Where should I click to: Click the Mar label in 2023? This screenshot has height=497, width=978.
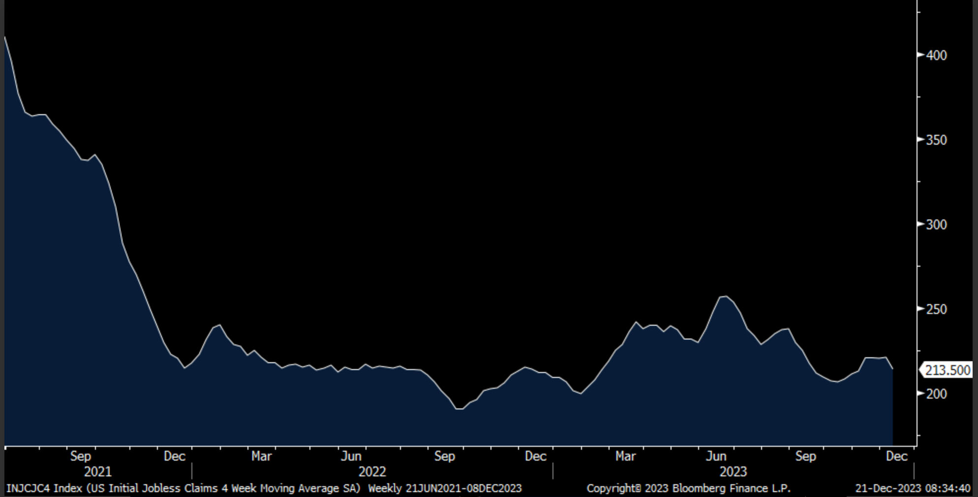625,456
